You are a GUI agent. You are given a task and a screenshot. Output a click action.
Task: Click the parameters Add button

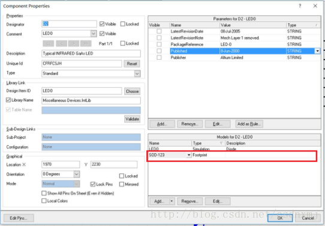162,124
